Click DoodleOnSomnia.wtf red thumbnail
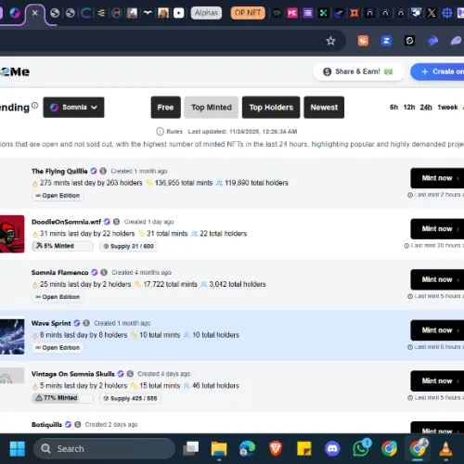This screenshot has height=464, width=464. (12, 234)
